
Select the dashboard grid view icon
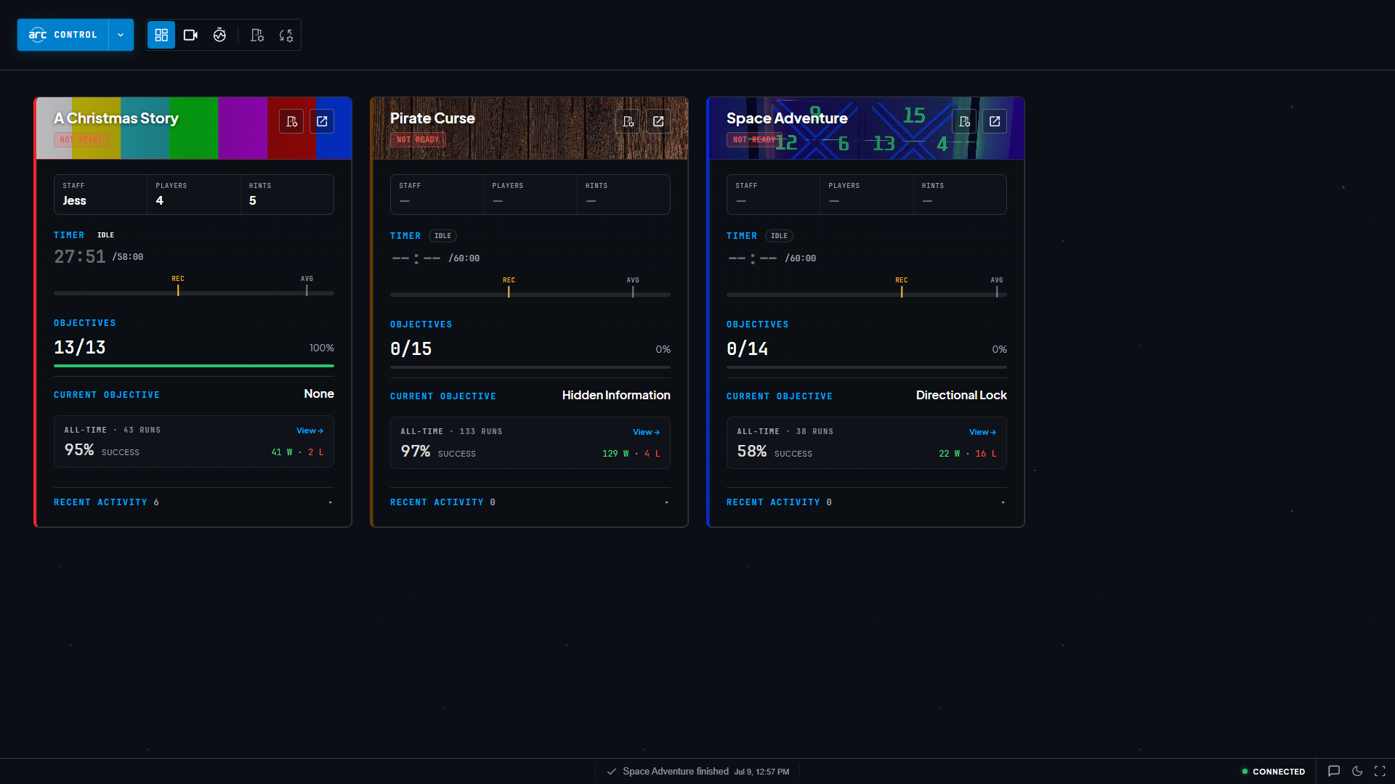(161, 35)
